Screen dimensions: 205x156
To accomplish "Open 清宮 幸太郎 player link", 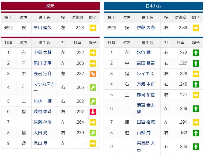I will point(146,108).
